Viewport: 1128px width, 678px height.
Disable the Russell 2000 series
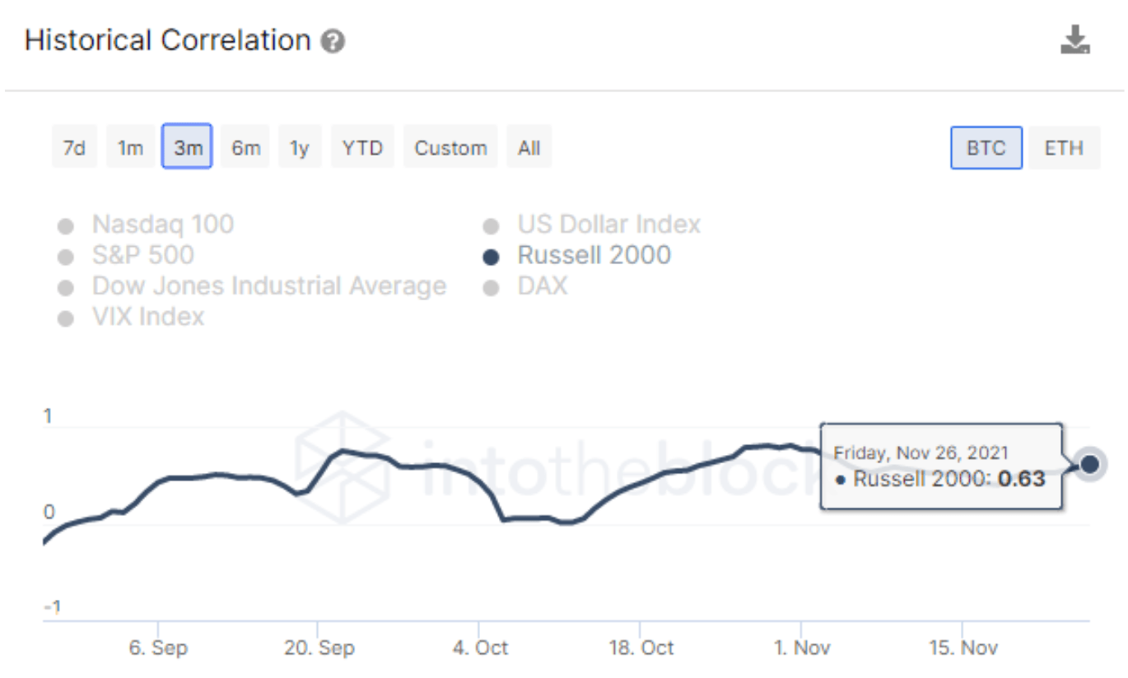pyautogui.click(x=594, y=255)
